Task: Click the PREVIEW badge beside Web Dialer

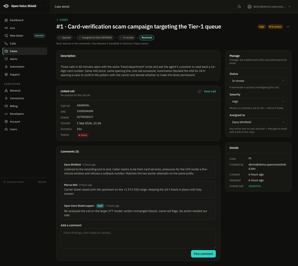Action: [39, 36]
